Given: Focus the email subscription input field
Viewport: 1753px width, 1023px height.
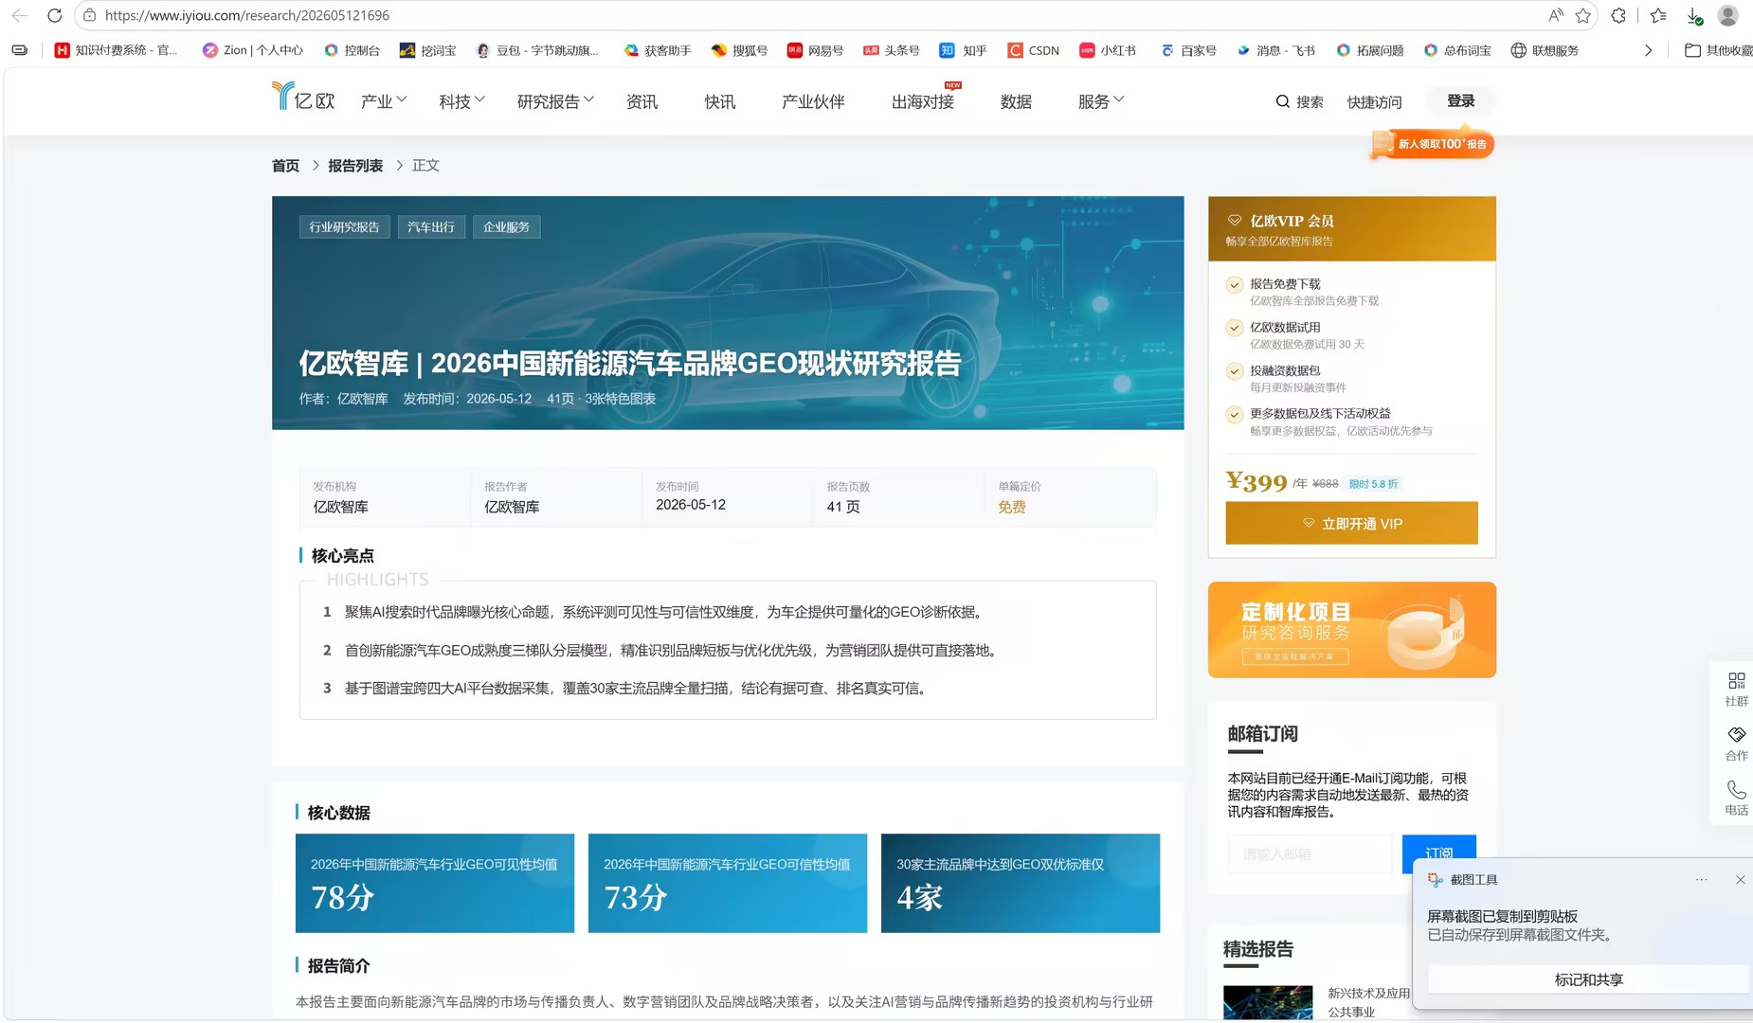Looking at the screenshot, I should tap(1310, 853).
